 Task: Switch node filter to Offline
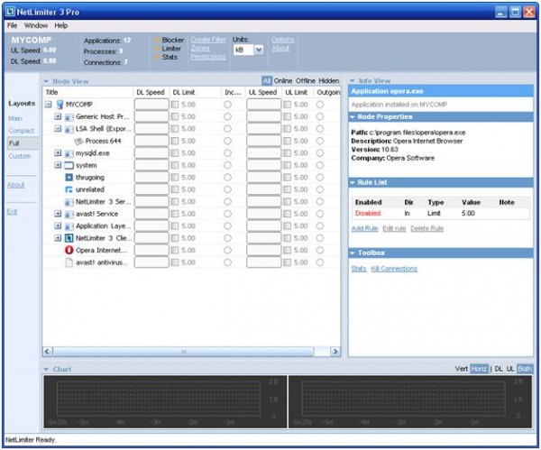coord(306,81)
